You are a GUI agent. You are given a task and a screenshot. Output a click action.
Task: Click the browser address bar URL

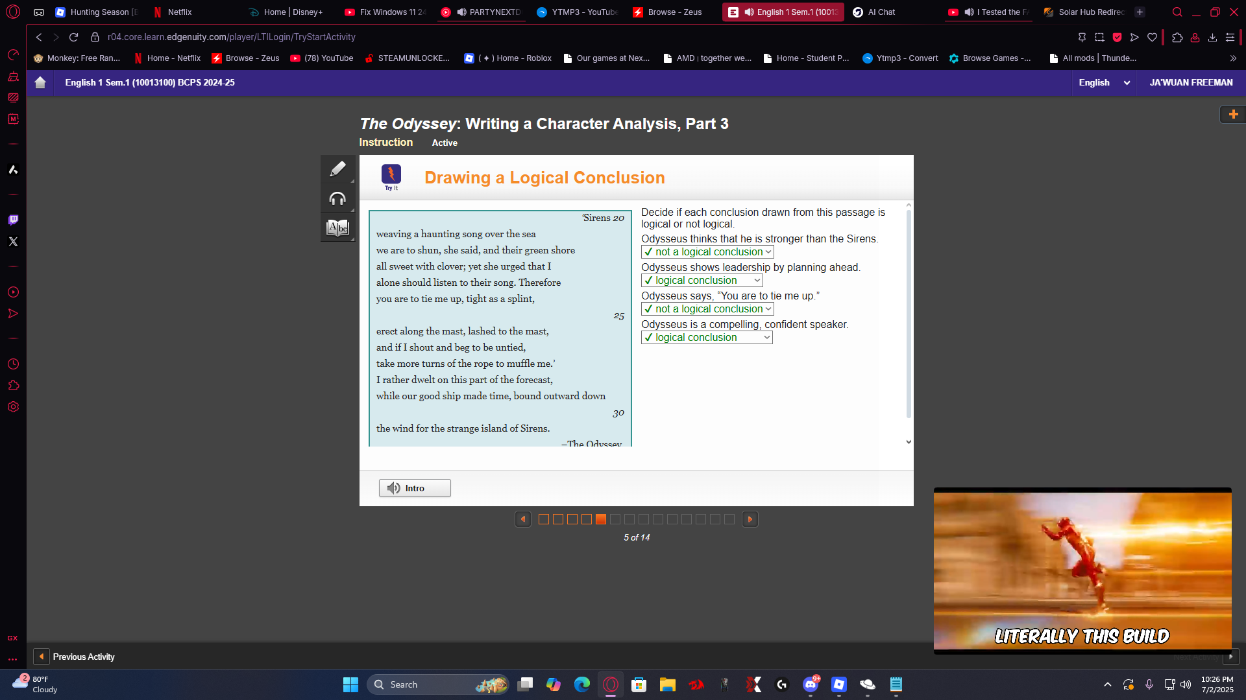click(x=232, y=37)
